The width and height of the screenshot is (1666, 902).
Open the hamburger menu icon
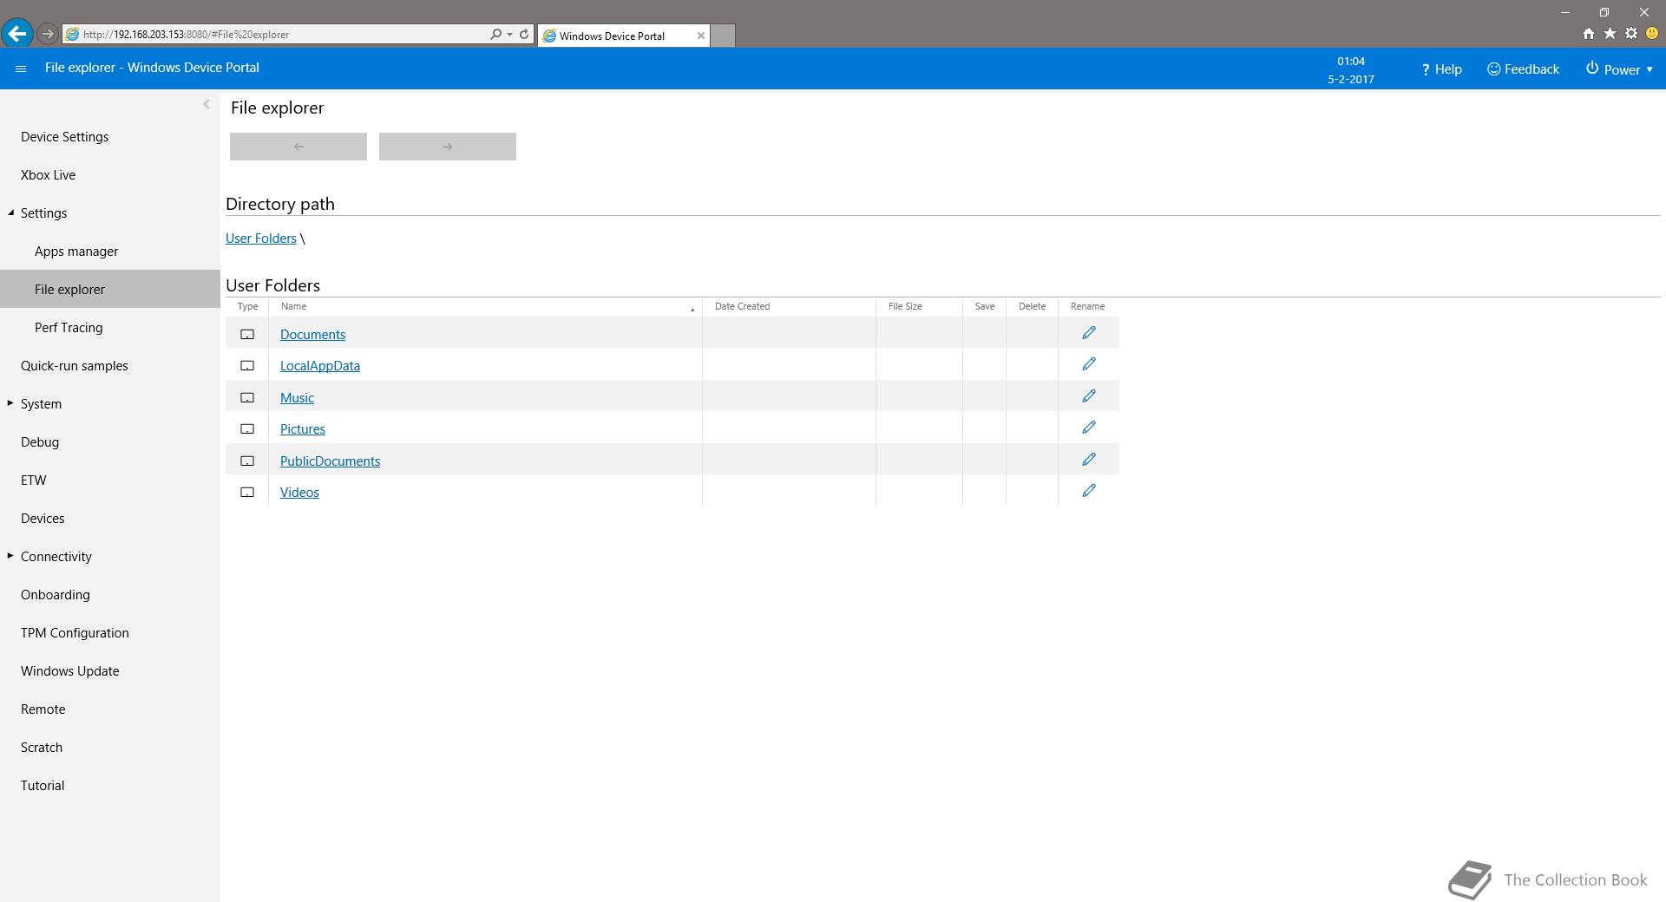[x=21, y=69]
